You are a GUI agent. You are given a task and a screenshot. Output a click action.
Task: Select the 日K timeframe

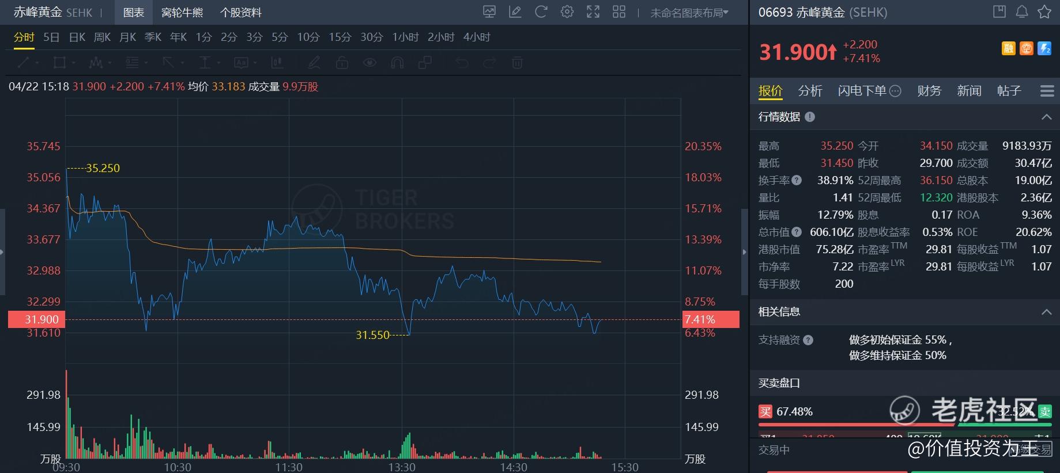(77, 37)
